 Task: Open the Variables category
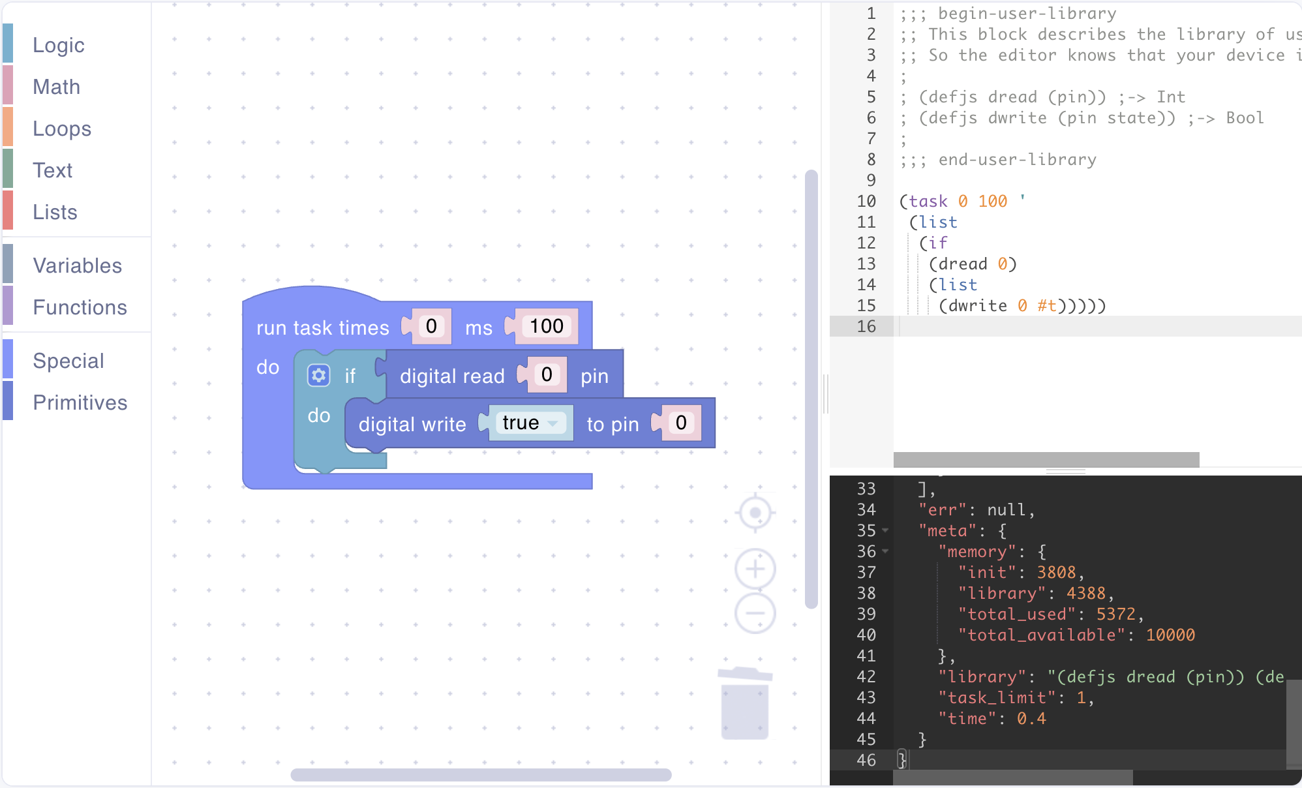77,265
